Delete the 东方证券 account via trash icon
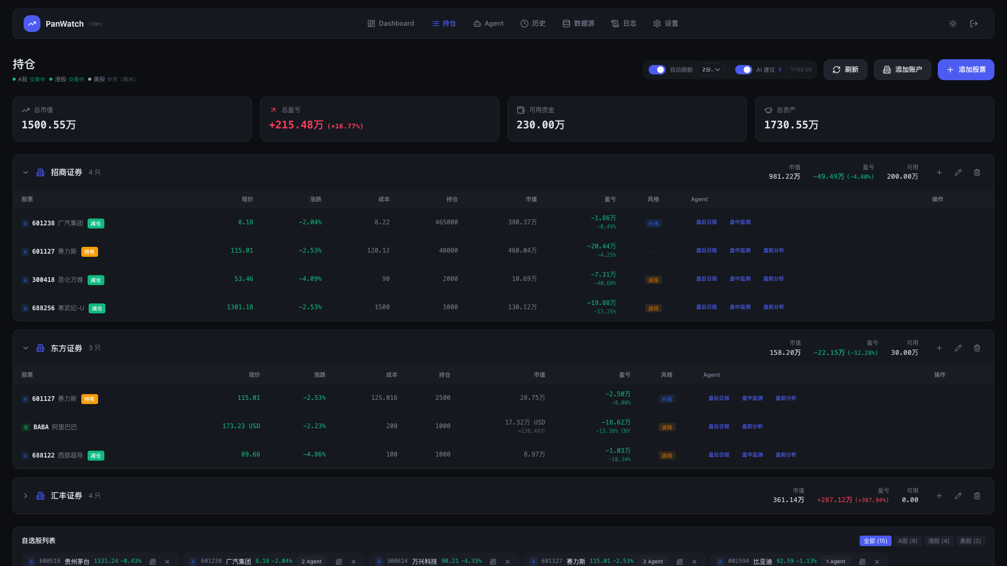 pyautogui.click(x=977, y=348)
